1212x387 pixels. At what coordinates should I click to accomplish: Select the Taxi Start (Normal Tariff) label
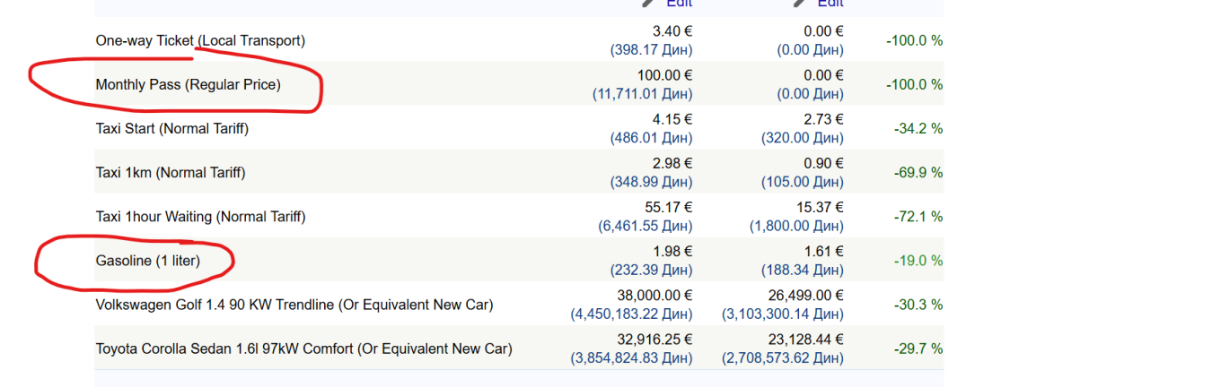[172, 128]
